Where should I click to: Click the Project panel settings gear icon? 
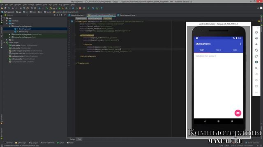tap(61, 15)
